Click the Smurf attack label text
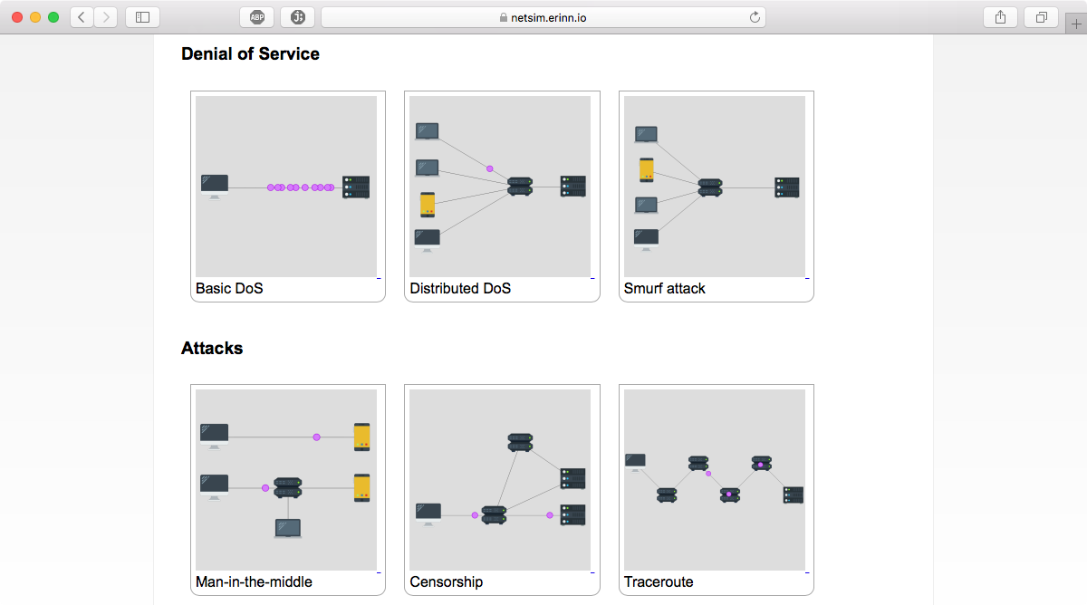 click(x=664, y=289)
